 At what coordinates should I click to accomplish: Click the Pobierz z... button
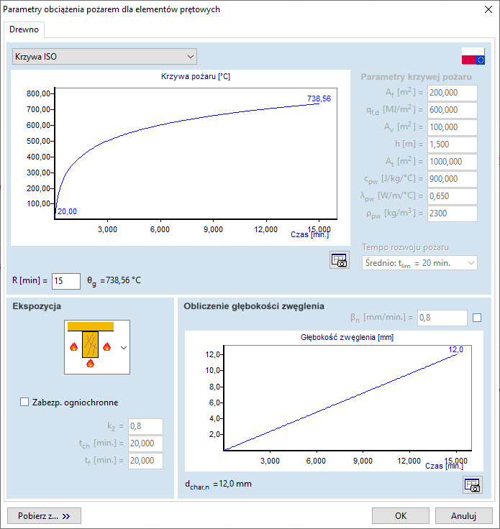coord(45,515)
